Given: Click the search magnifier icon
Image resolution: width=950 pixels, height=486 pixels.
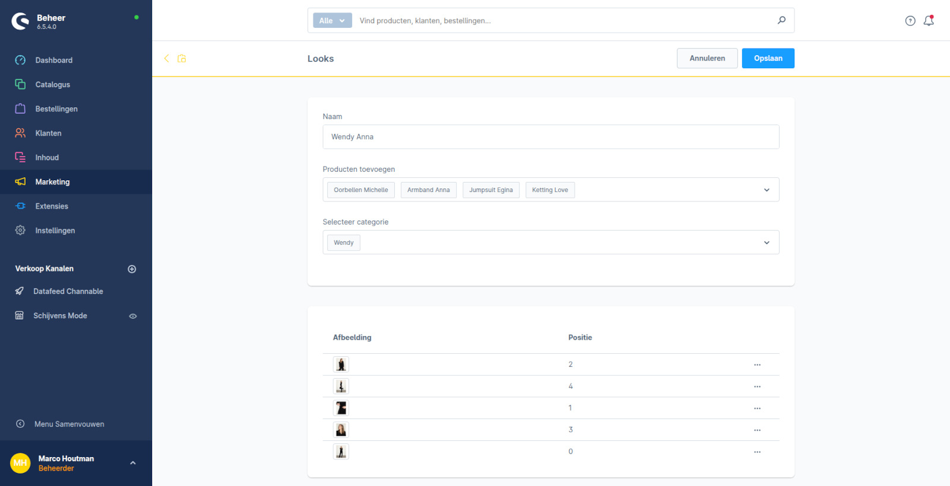Looking at the screenshot, I should tap(781, 20).
